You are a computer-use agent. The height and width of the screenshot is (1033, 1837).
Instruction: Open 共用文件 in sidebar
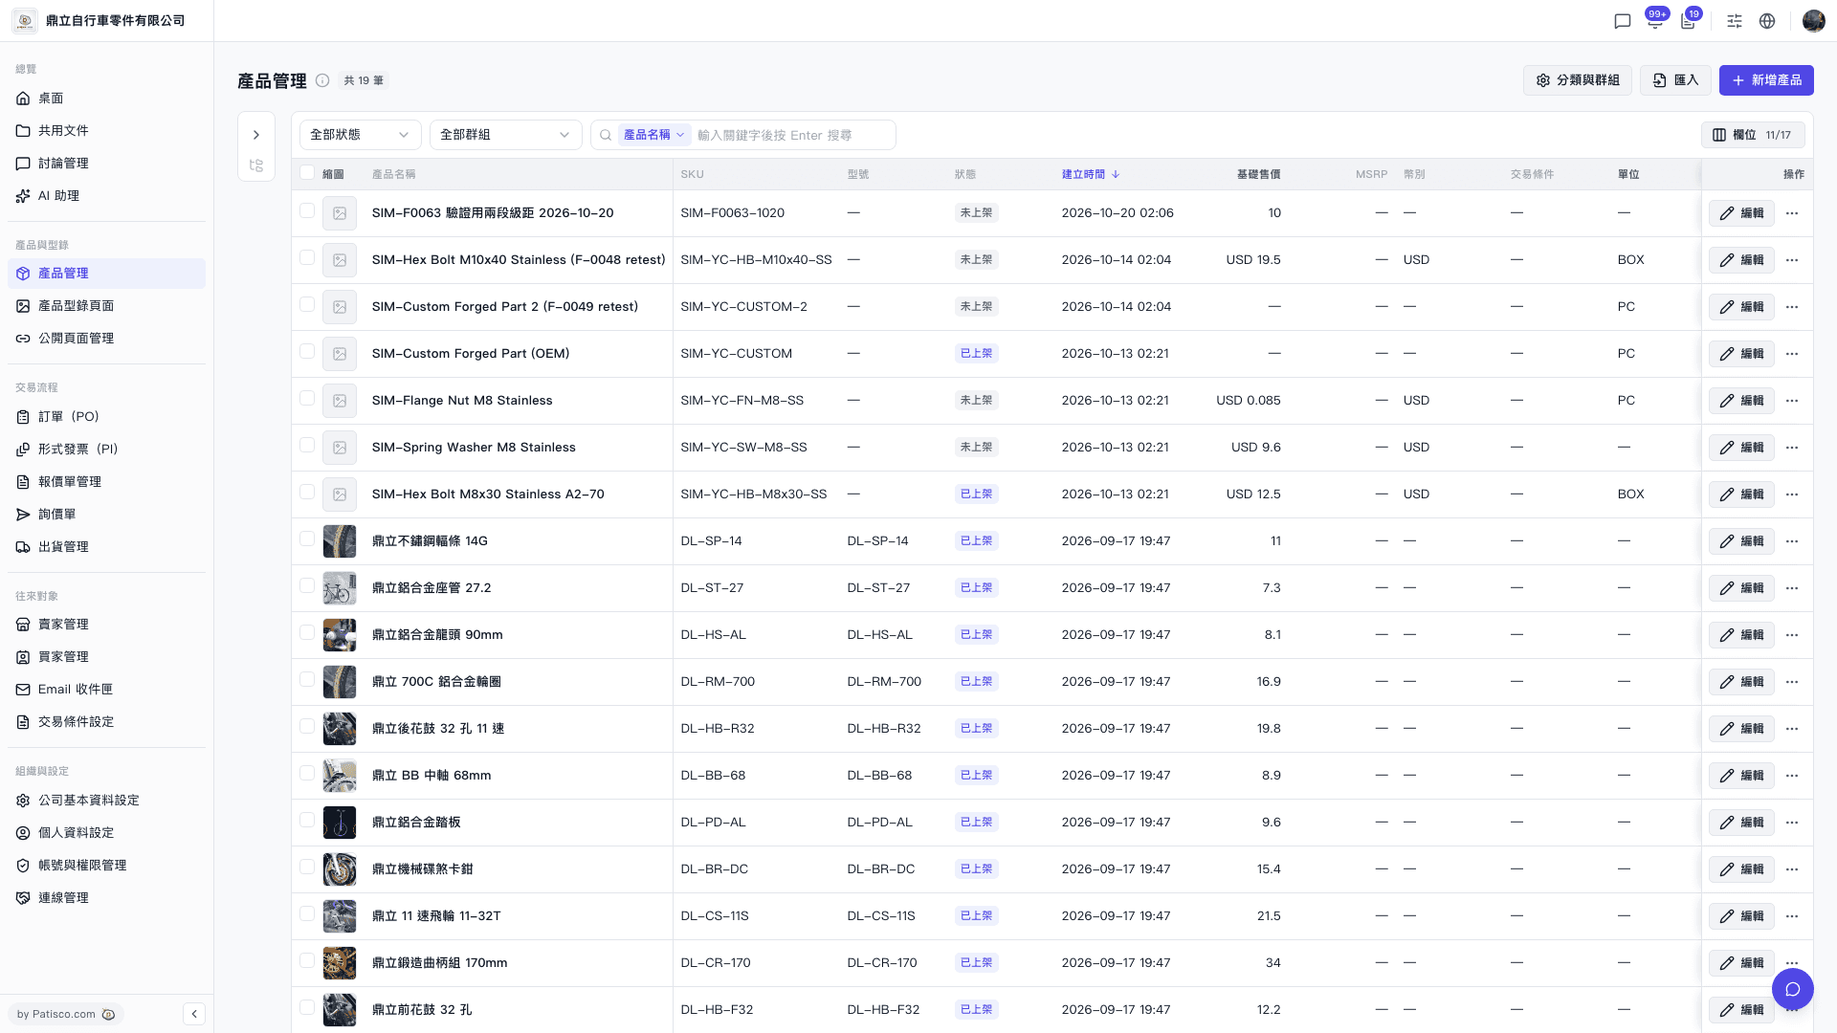106,131
